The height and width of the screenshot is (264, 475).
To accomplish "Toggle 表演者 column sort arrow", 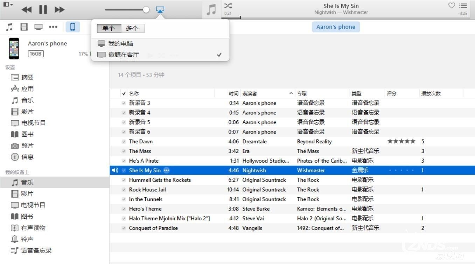I will 291,94.
